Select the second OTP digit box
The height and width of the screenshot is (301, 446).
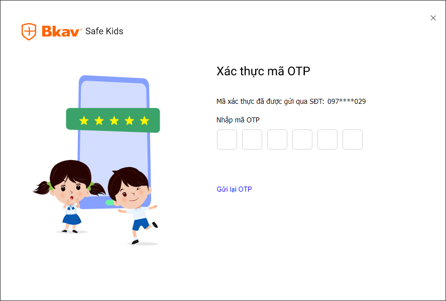coord(252,139)
